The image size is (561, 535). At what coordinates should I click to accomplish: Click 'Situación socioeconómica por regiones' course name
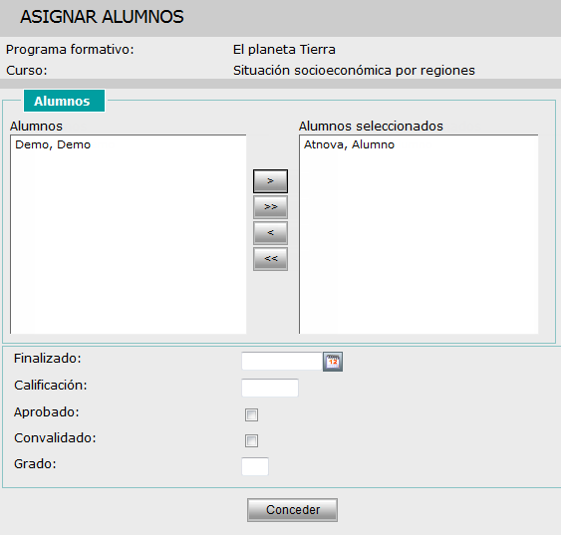[x=354, y=71]
